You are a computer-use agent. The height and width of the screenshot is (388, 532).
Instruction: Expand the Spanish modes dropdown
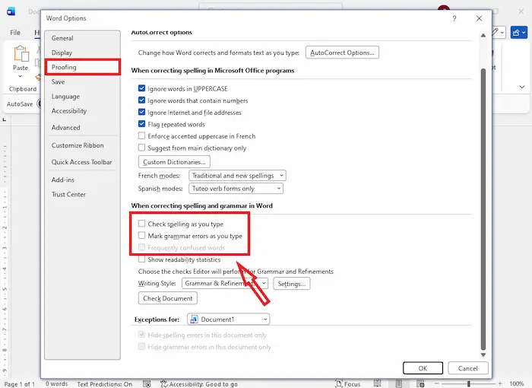coord(236,189)
